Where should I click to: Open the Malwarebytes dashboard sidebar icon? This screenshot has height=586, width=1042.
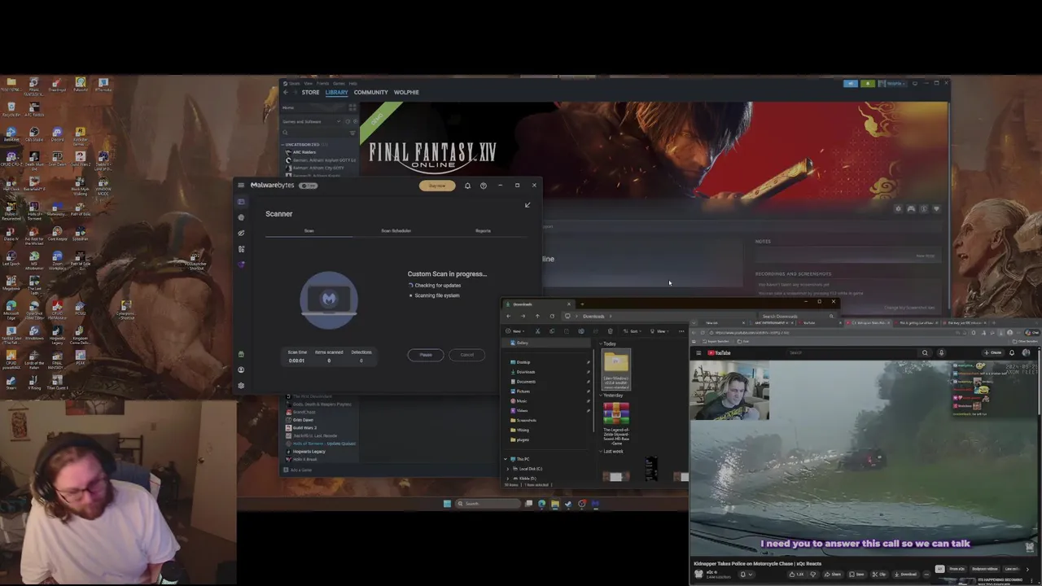click(x=241, y=202)
